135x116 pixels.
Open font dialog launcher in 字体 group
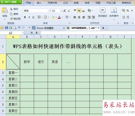(x=70, y=23)
